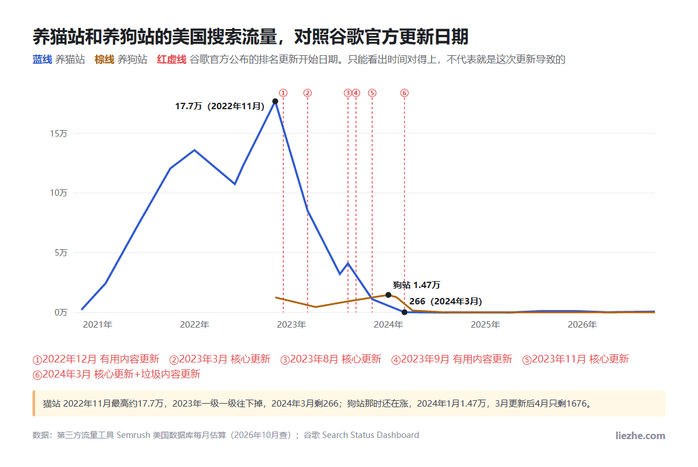Click the circled ⑤ marker above the chart
The width and height of the screenshot is (698, 467).
pyautogui.click(x=372, y=92)
